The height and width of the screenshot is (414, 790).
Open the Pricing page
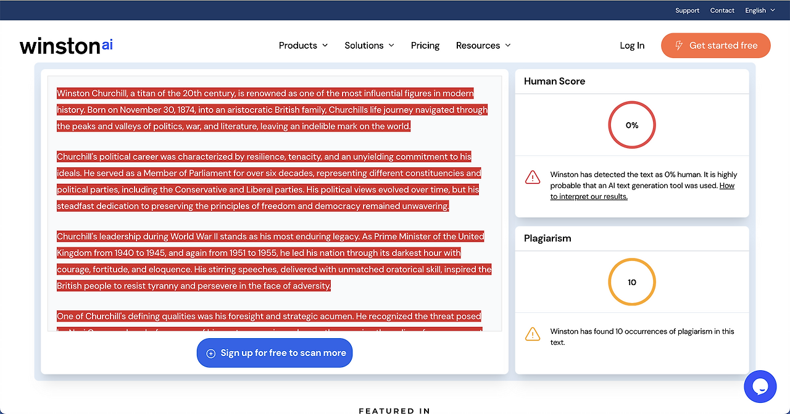click(x=425, y=46)
